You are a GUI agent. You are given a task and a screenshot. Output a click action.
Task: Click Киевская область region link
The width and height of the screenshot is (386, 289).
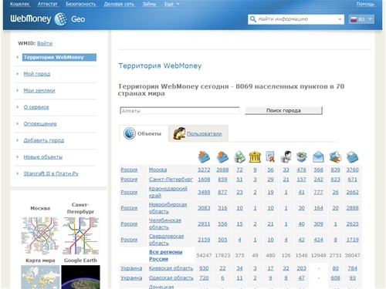[171, 268]
